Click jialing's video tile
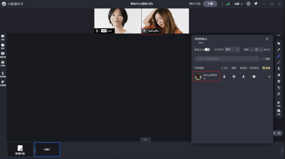This screenshot has width=285, height=159. (165, 21)
